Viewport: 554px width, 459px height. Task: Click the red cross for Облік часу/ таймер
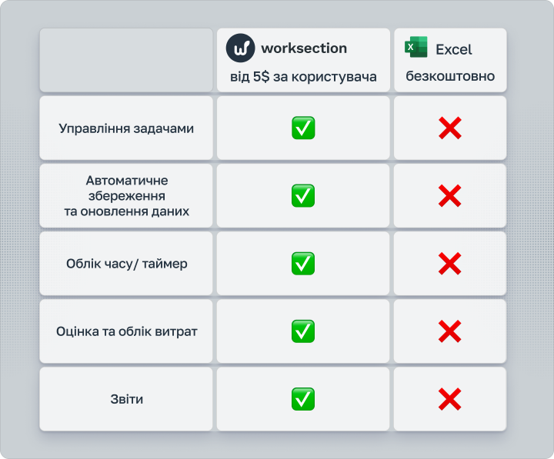pyautogui.click(x=450, y=264)
